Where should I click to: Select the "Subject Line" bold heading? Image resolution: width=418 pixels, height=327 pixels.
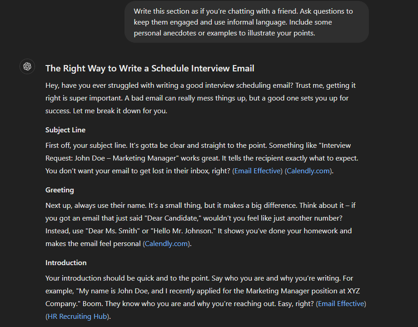coord(65,130)
